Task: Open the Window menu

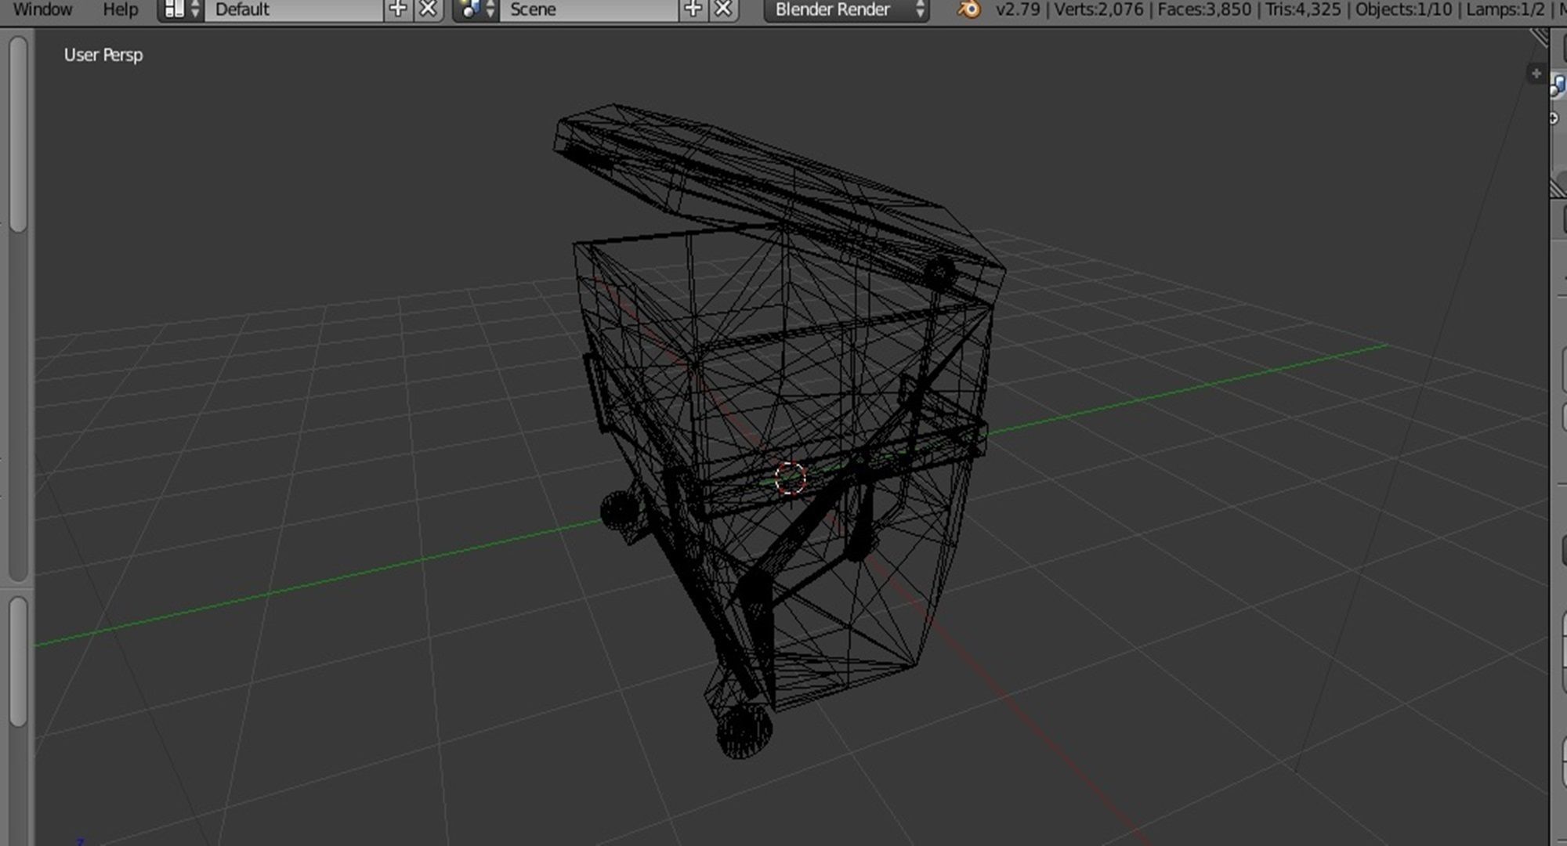Action: tap(44, 9)
